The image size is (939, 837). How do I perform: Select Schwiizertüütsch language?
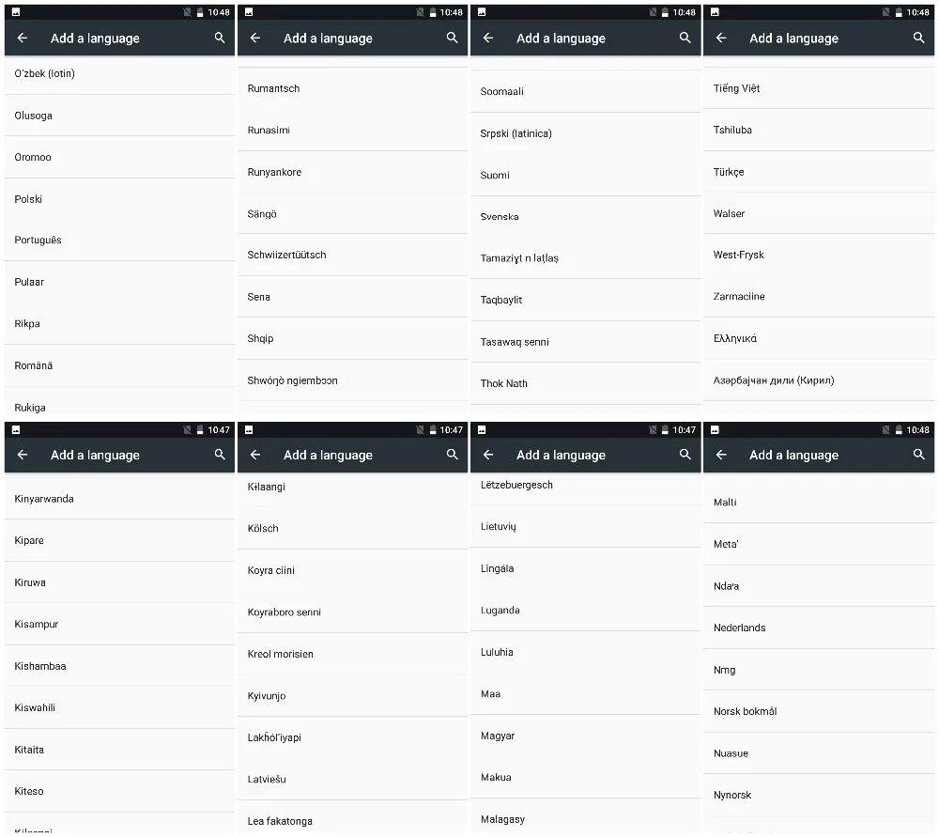coord(353,255)
